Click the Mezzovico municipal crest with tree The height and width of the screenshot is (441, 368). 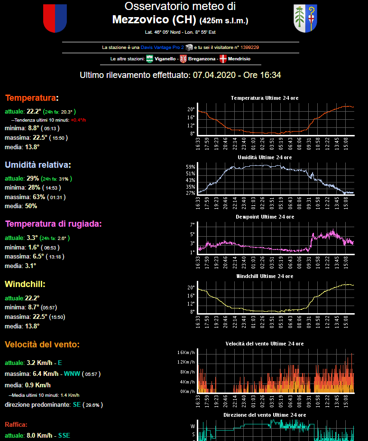tap(305, 18)
